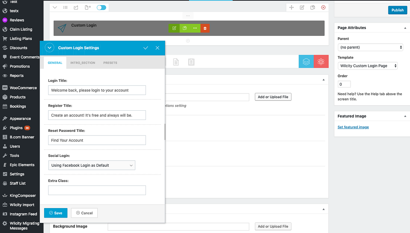Open the list view icon in the top toolbar

pyautogui.click(x=65, y=7)
